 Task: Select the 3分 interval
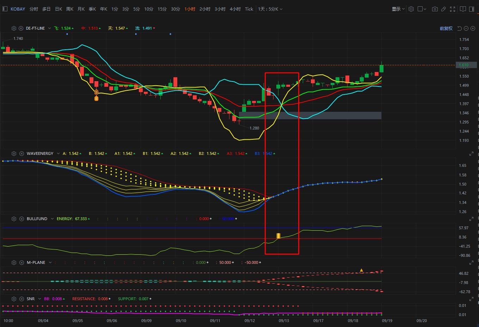[125, 9]
